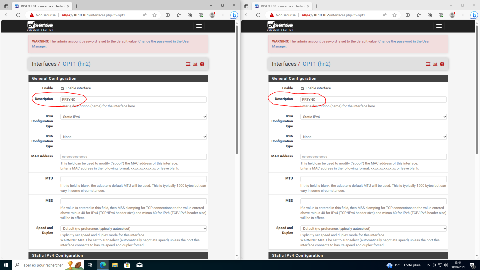Click help icon in right OPT1 header
Viewport: 480px width, 270px height.
[442, 64]
